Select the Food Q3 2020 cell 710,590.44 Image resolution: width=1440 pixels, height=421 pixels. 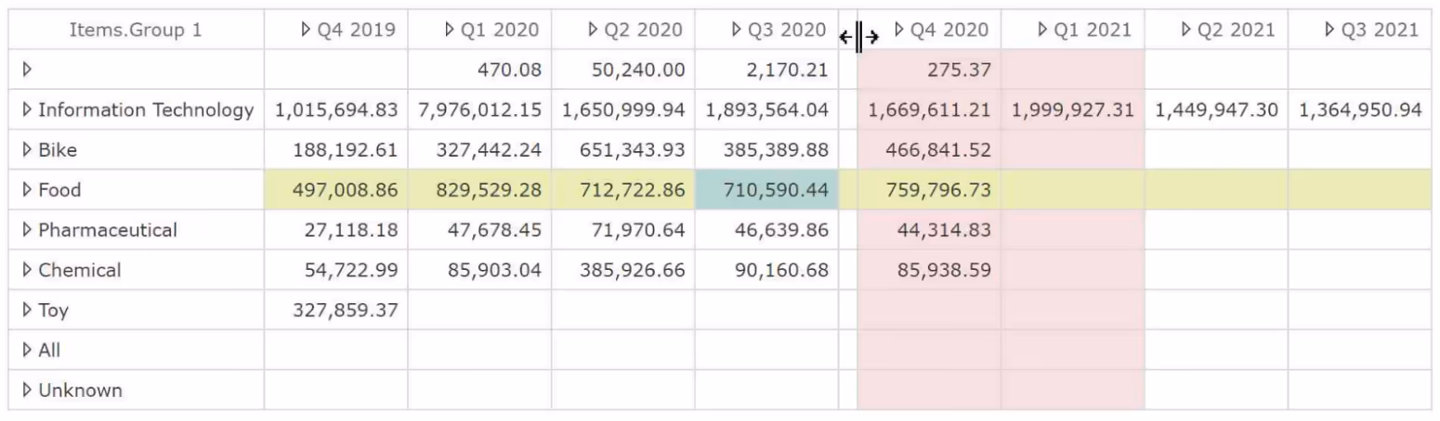(766, 190)
